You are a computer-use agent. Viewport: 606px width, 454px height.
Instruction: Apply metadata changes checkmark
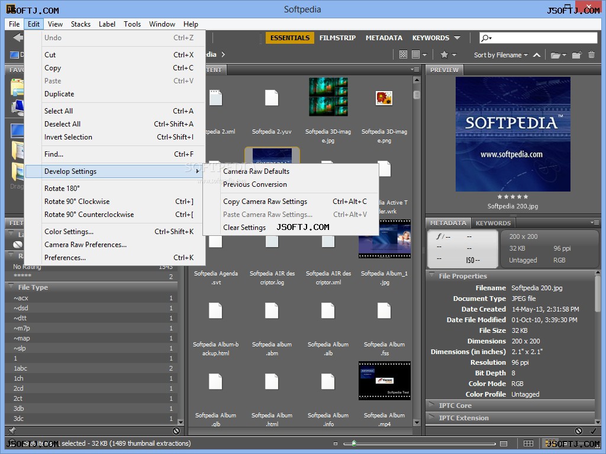coord(593,430)
